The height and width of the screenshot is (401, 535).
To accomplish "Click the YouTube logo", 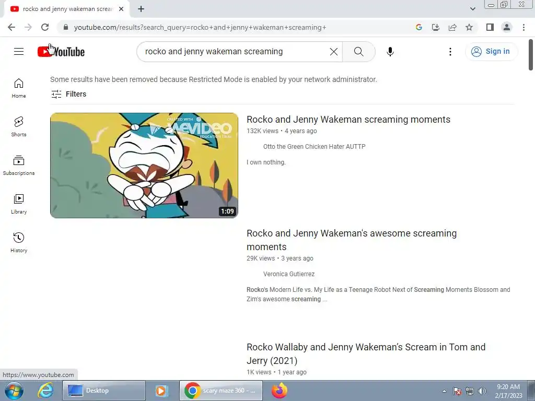I will (61, 52).
